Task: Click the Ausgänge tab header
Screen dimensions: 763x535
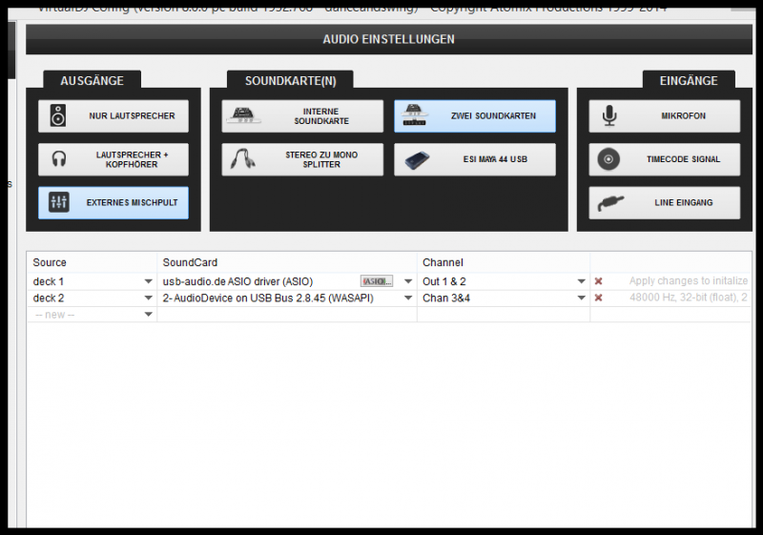Action: [92, 80]
